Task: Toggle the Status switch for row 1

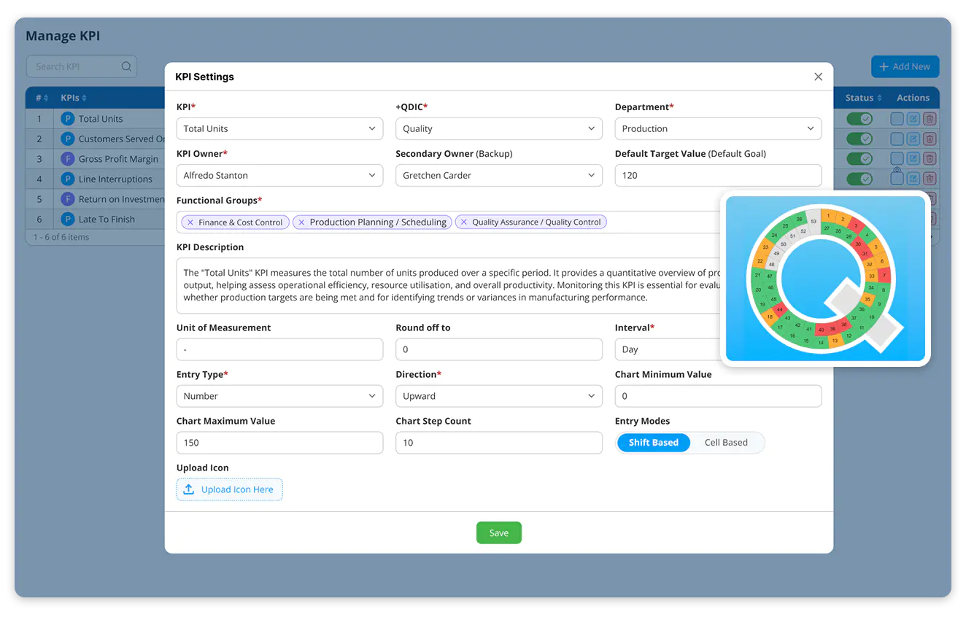Action: coord(859,119)
